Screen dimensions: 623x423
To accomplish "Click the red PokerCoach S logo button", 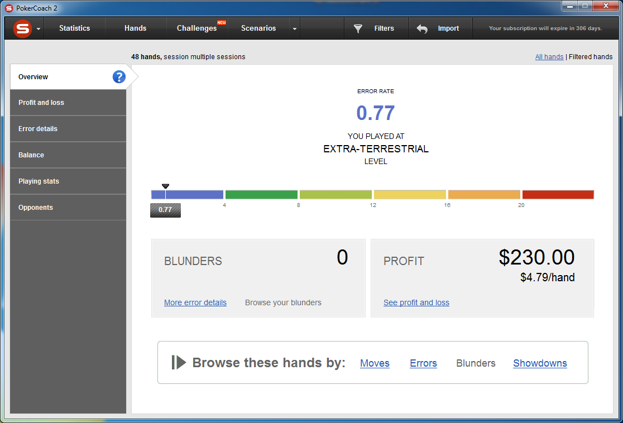I will [x=23, y=28].
